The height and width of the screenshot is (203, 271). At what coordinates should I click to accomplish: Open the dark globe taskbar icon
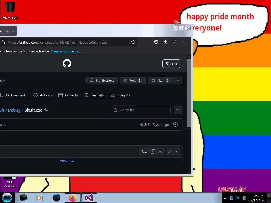[x=56, y=198]
